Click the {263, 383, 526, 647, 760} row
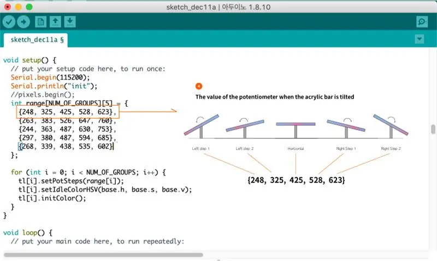437x261 pixels. click(67, 120)
